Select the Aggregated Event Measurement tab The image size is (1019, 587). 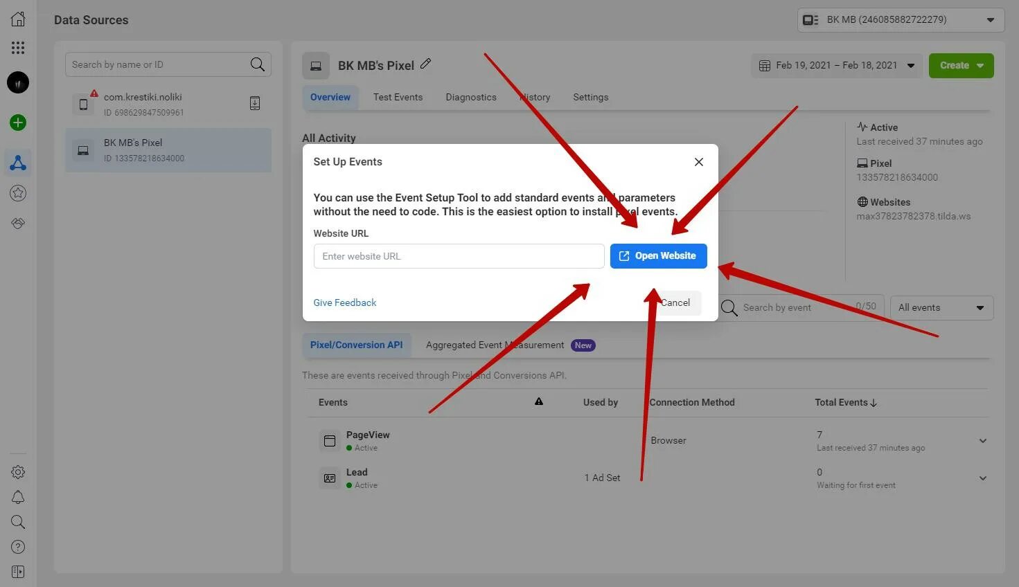pos(511,345)
